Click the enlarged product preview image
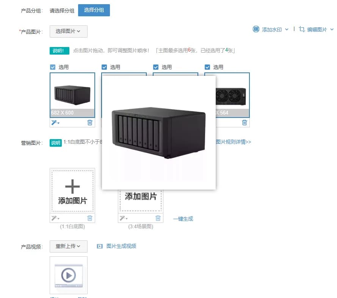Viewport: 337px width, 298px height. point(158,133)
